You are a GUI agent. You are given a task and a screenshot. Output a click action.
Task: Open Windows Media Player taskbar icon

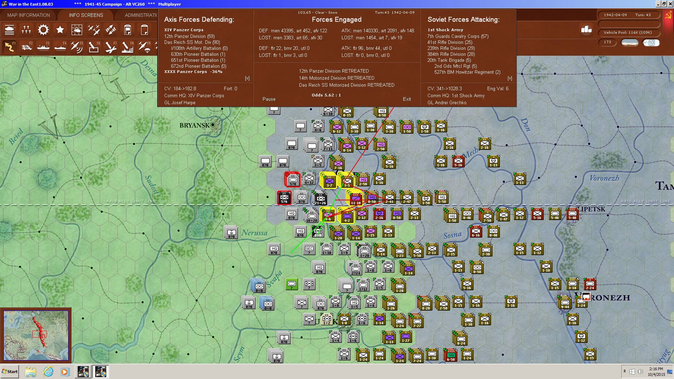point(65,372)
